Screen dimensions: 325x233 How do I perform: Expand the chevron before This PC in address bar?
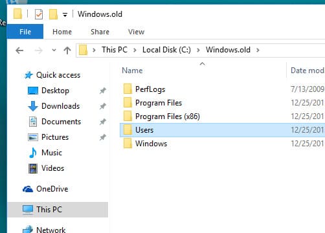[x=94, y=50]
